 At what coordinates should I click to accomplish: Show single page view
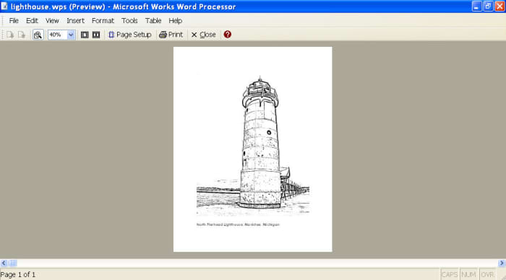coord(85,35)
